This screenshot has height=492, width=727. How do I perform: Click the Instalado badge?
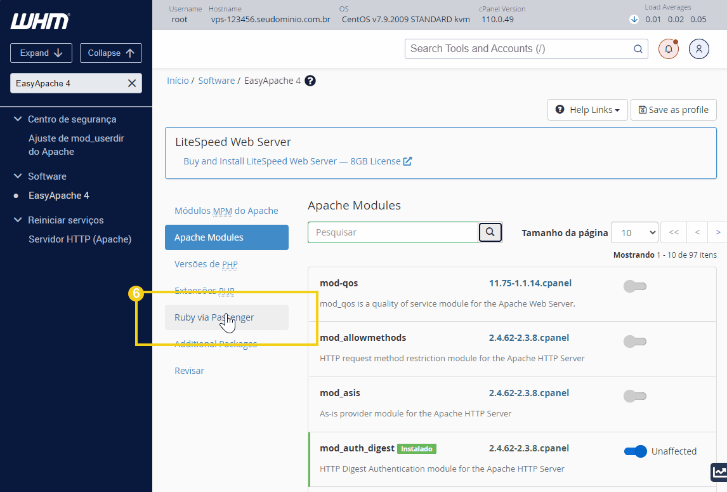click(416, 449)
